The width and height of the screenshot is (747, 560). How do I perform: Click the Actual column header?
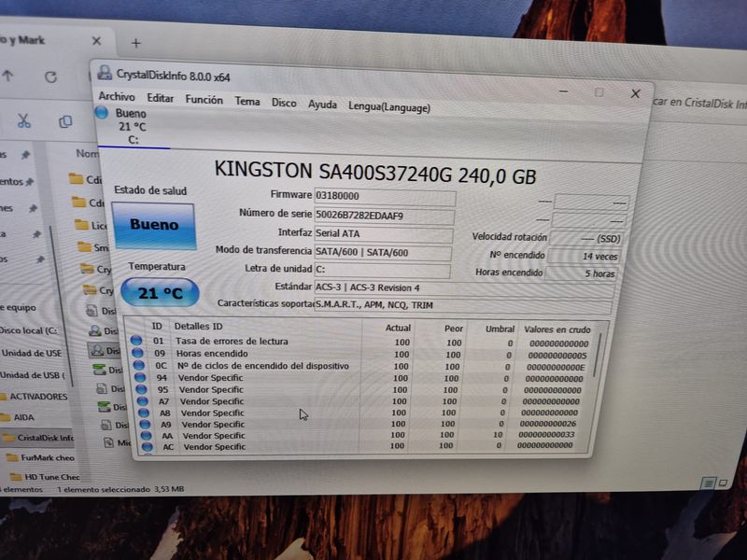(398, 328)
